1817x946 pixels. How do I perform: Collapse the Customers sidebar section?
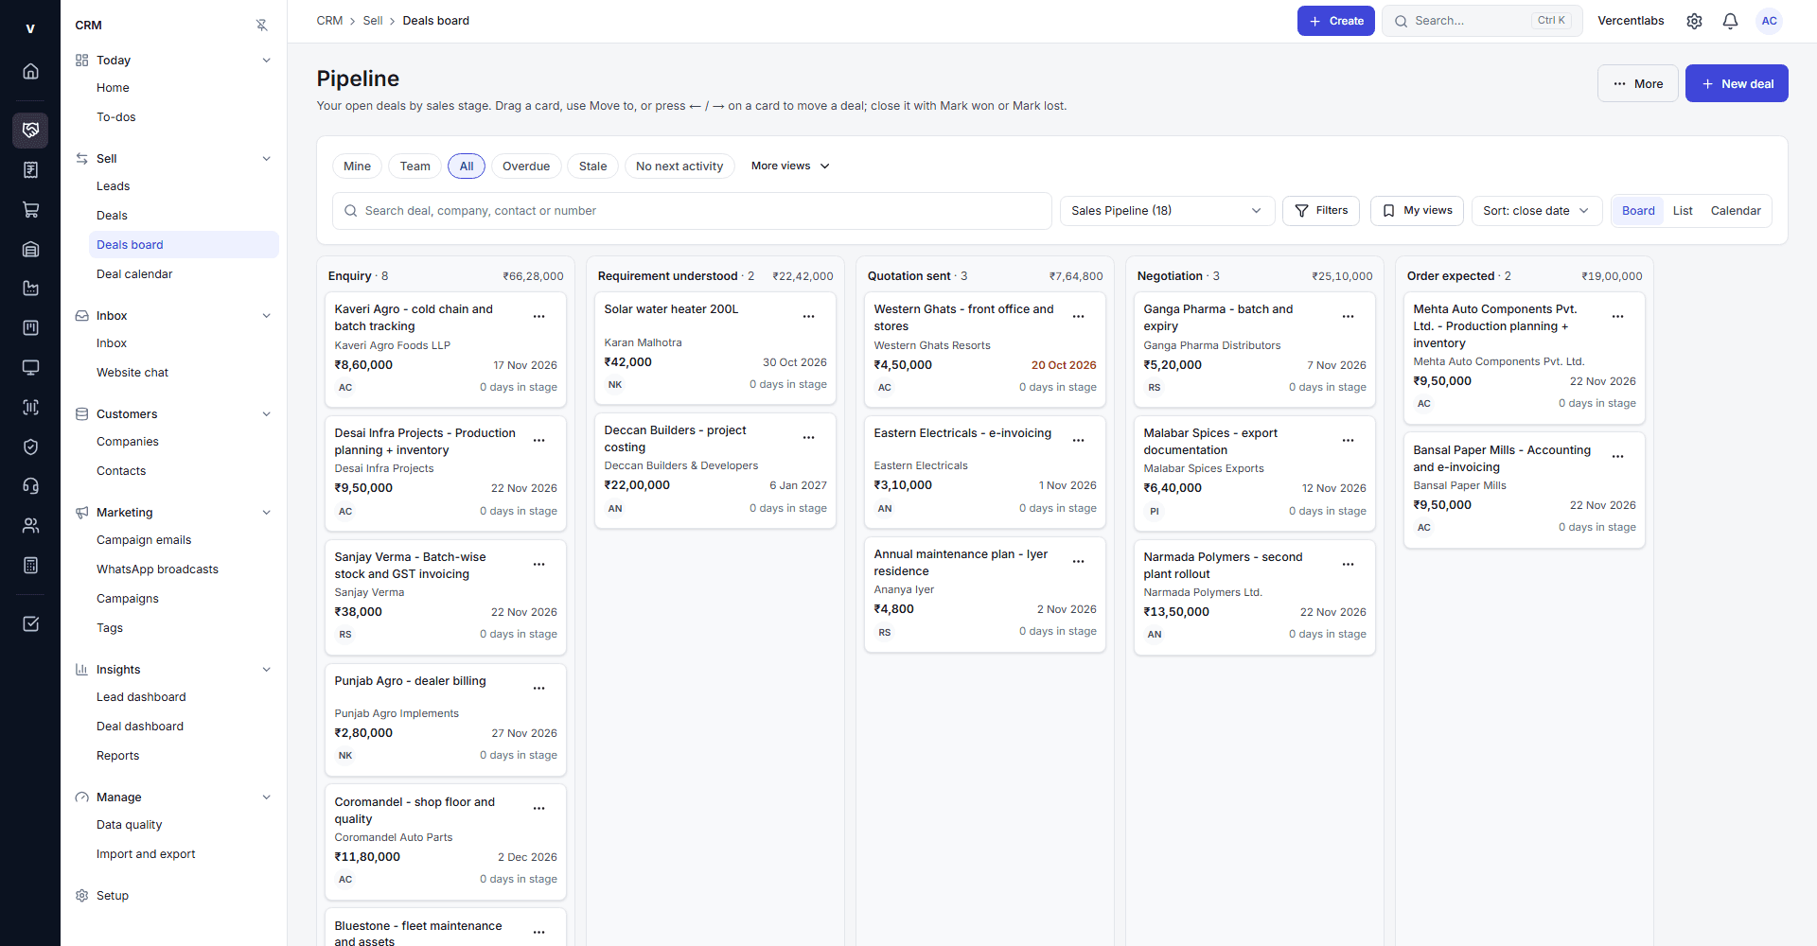click(x=266, y=414)
